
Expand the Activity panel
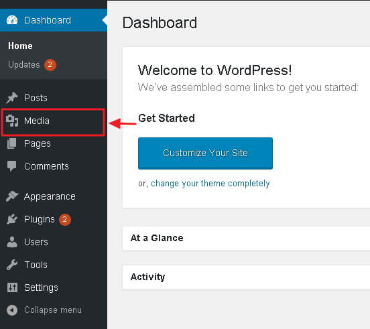point(246,277)
